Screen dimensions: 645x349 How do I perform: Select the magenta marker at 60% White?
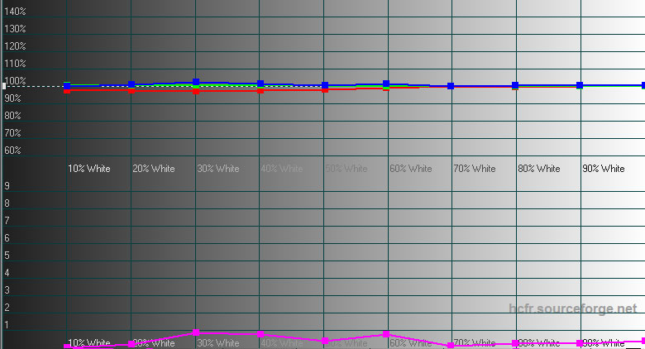[x=386, y=334]
